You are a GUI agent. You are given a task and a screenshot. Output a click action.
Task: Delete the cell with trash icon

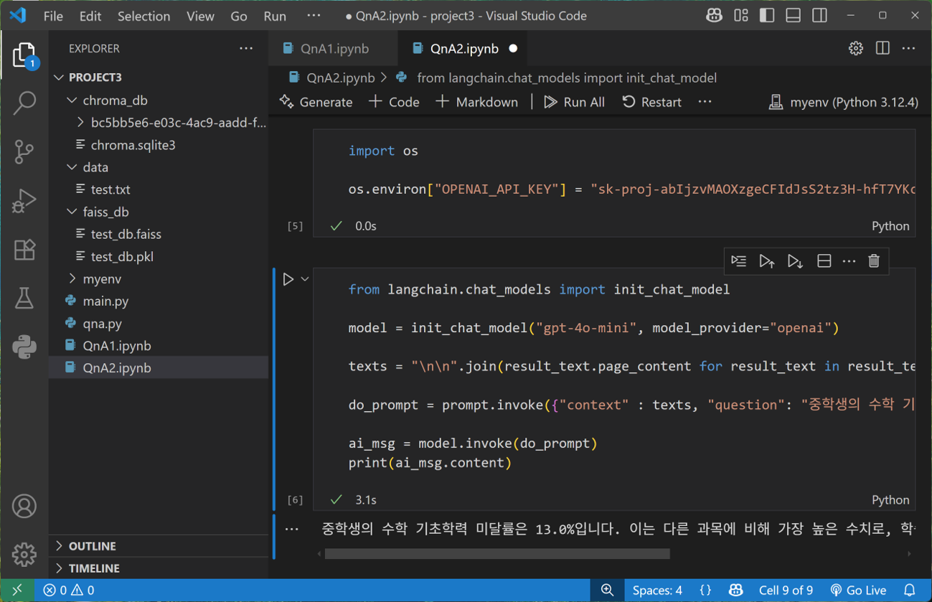874,261
